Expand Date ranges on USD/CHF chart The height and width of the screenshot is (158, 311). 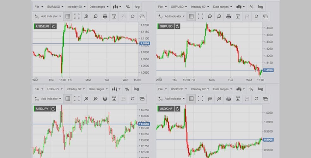(223, 89)
